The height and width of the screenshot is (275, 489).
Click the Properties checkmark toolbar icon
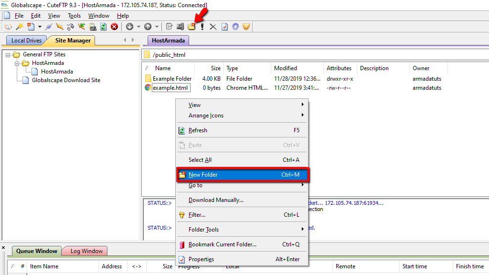224,27
